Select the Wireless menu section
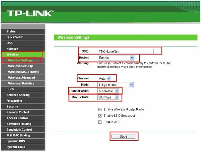201x152 pixels. coord(23,54)
